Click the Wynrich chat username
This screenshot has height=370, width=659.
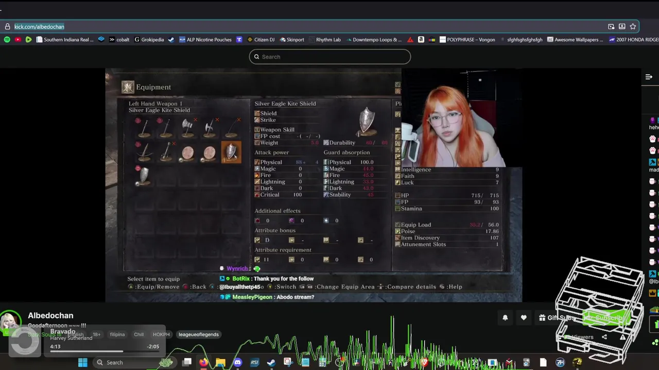[237, 269]
